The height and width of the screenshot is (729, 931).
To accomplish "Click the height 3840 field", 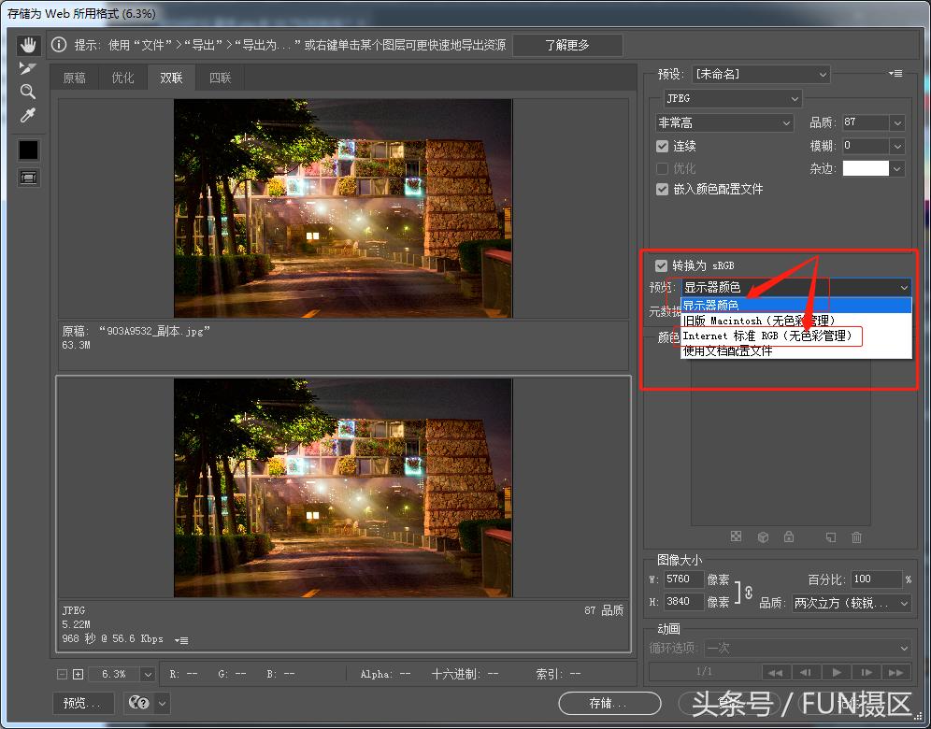I will (x=683, y=602).
